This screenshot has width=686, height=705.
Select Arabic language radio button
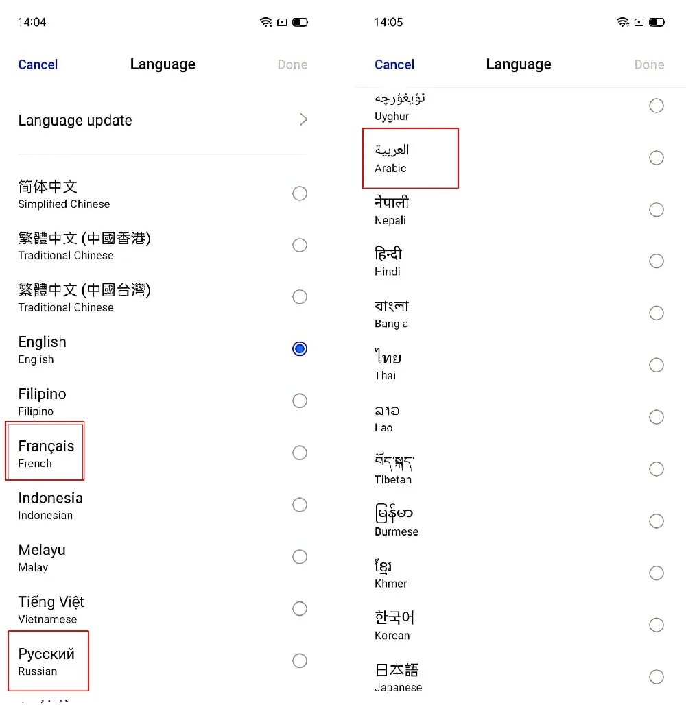tap(657, 158)
